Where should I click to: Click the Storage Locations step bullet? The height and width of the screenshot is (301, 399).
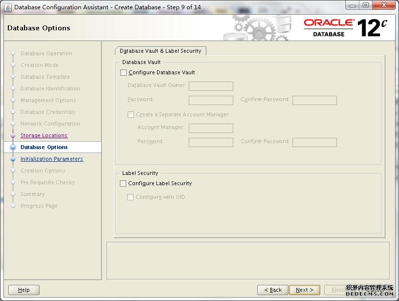13,135
